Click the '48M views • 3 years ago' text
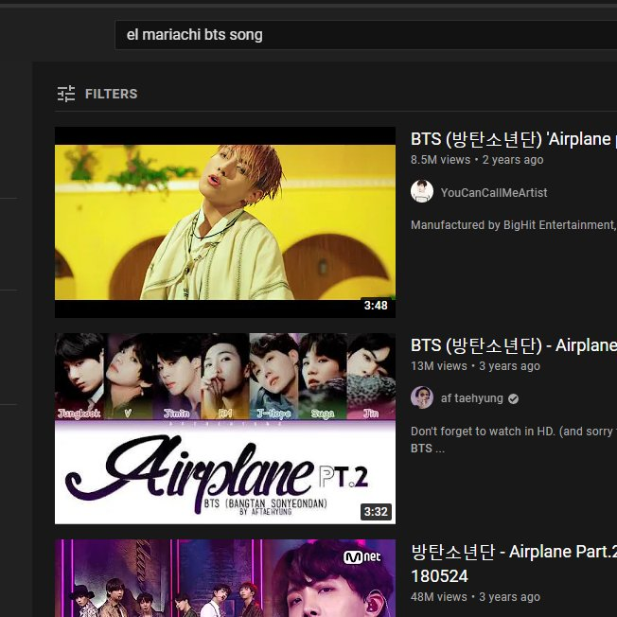The image size is (617, 617). tap(475, 597)
